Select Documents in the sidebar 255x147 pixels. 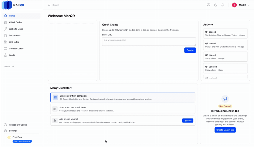click(21, 35)
